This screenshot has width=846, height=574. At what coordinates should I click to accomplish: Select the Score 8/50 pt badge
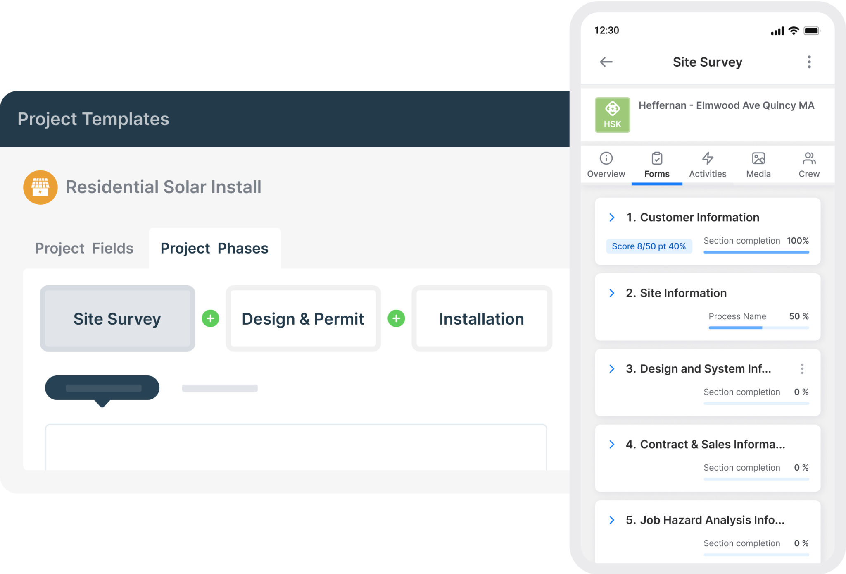click(649, 246)
